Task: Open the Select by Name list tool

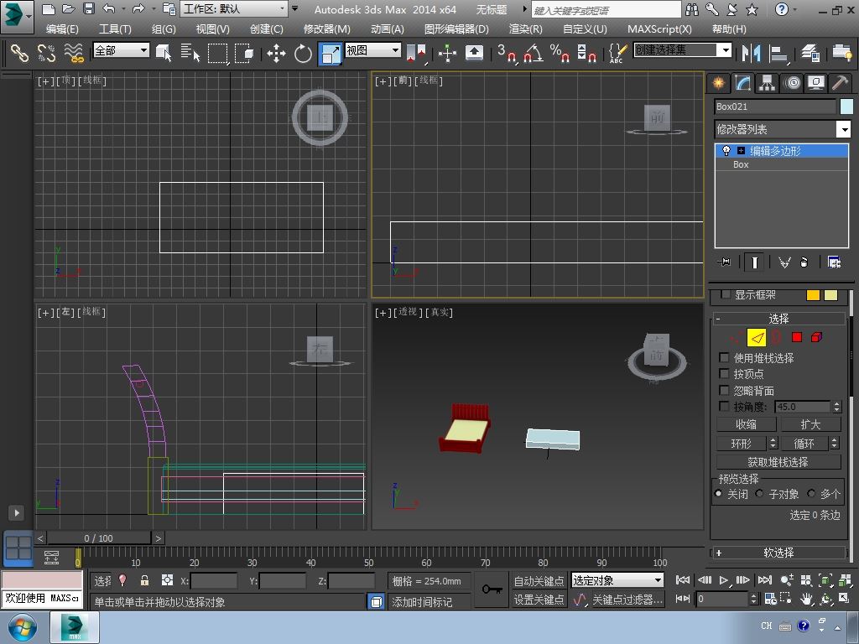Action: [x=190, y=53]
